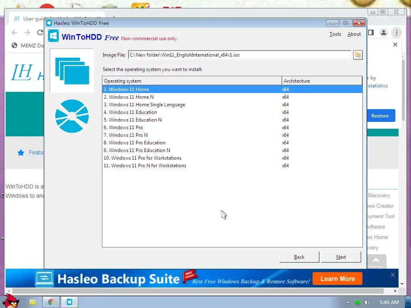Screen dimensions: 411x308
Task: Select Windows 11 Education N row
Action: (x=232, y=120)
